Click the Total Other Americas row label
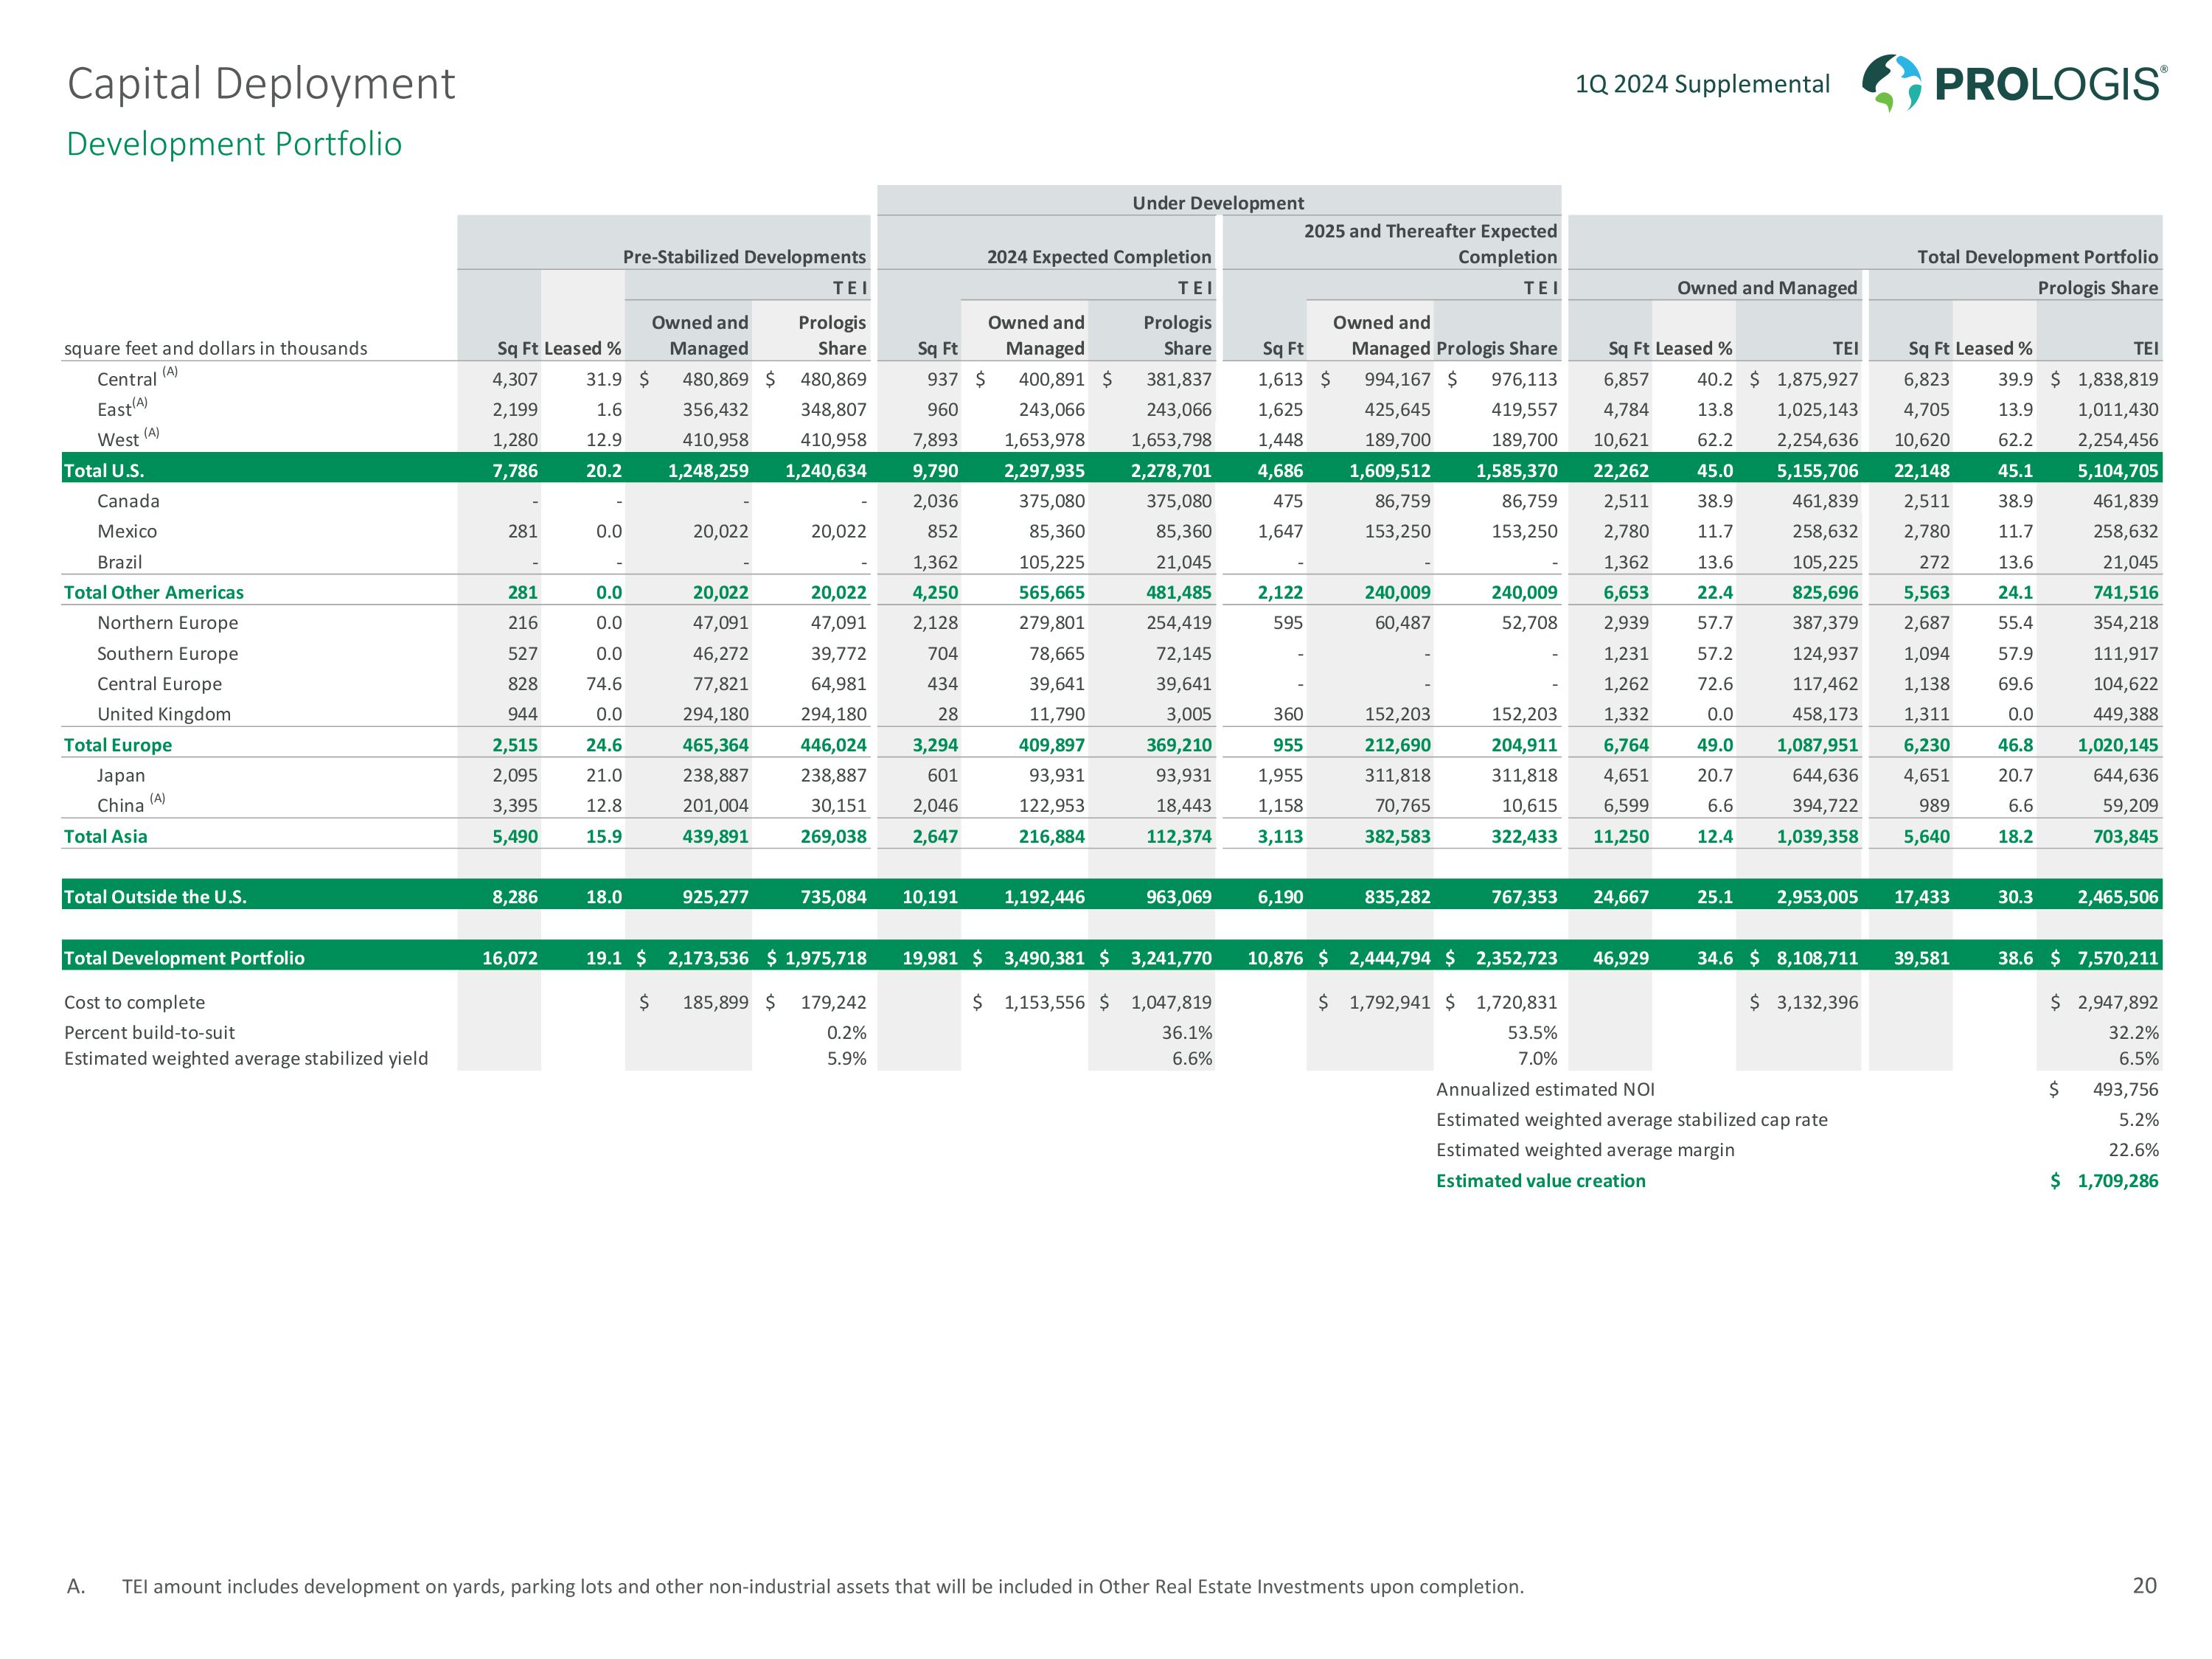This screenshot has width=2212, height=1659. click(153, 592)
